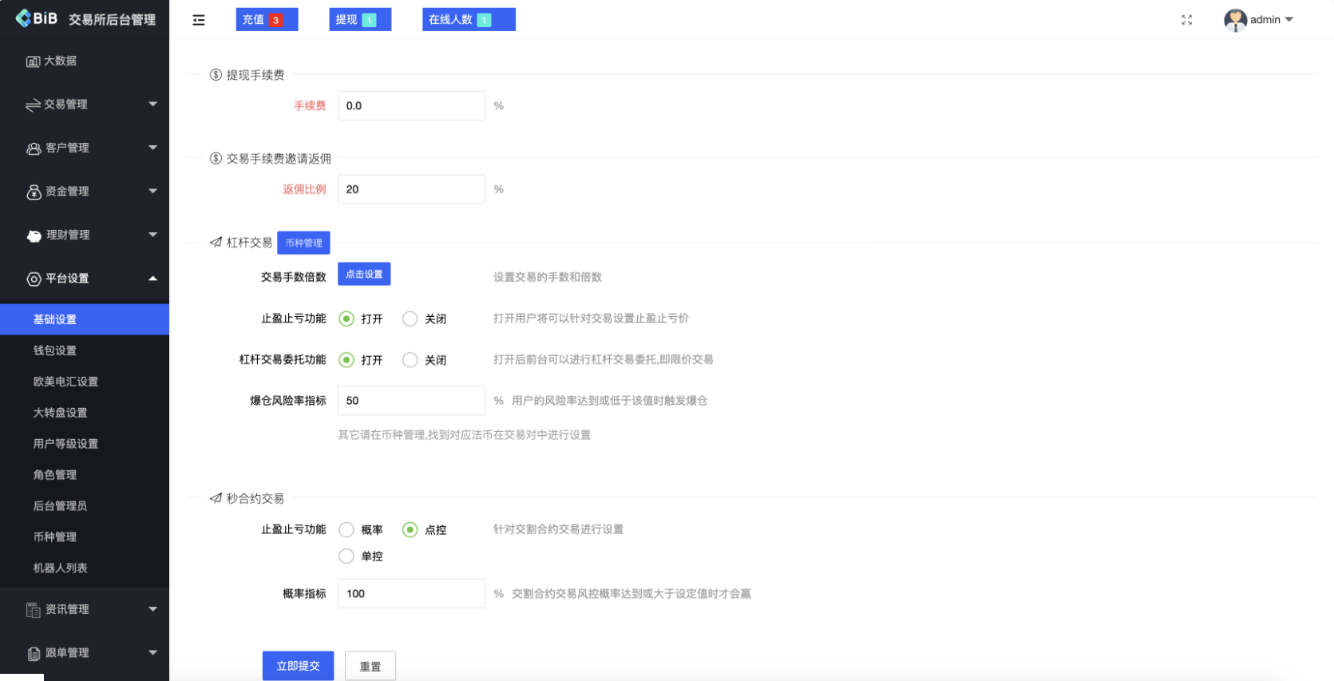The width and height of the screenshot is (1334, 681).
Task: Open the 币种管理 sidebar submenu item
Action: [85, 537]
